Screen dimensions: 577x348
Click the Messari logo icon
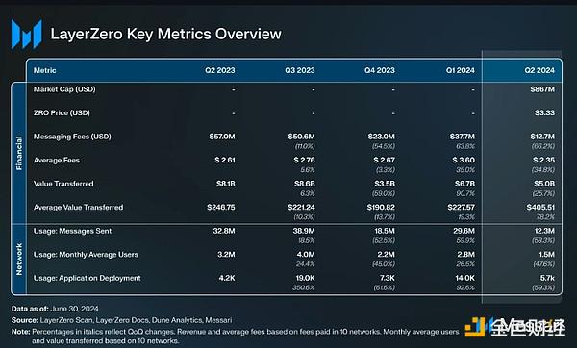[x=27, y=35]
